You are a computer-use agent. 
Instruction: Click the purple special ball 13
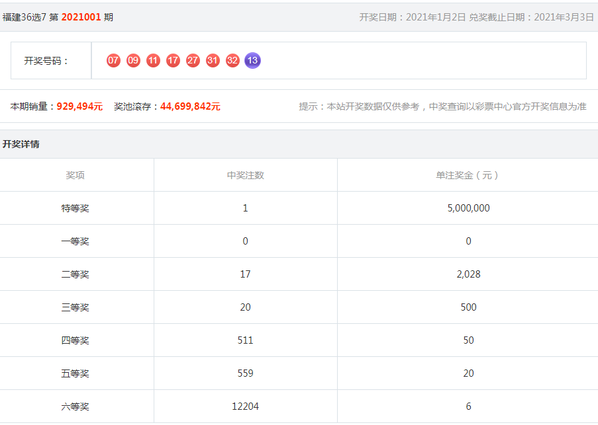252,61
